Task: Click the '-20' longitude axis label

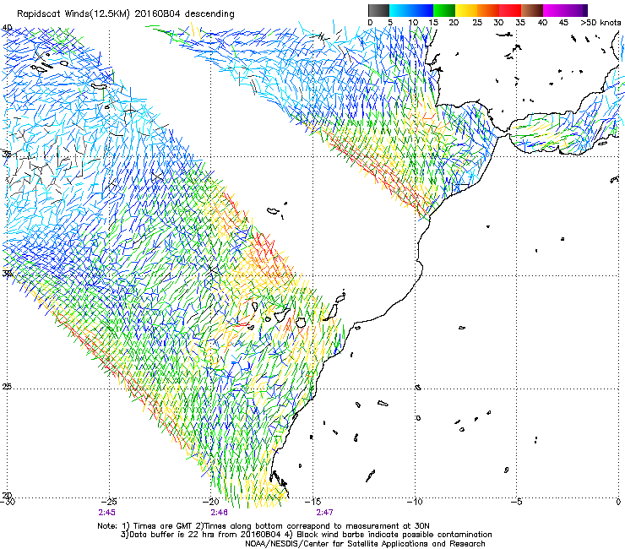Action: pyautogui.click(x=211, y=502)
